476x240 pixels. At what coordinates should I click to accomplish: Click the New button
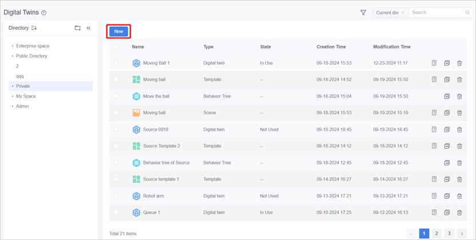tap(118, 31)
